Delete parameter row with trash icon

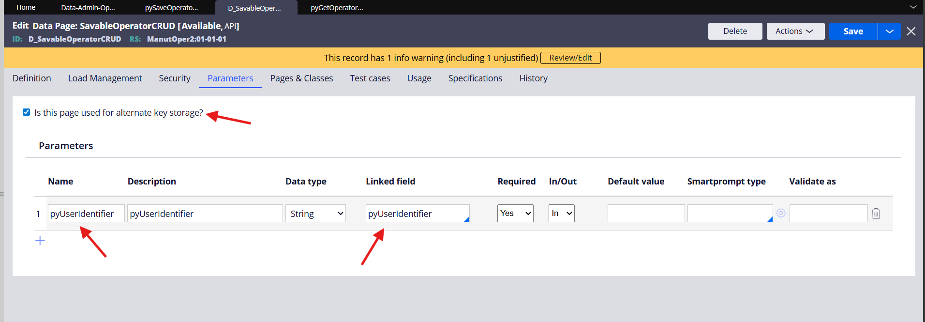pyautogui.click(x=876, y=214)
